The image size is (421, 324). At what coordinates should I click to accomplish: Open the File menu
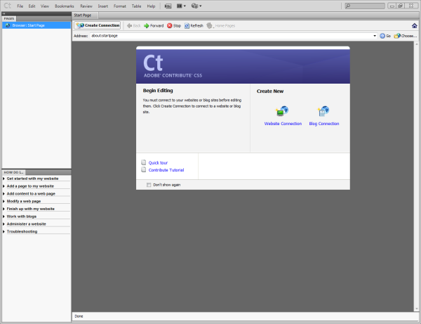[20, 6]
